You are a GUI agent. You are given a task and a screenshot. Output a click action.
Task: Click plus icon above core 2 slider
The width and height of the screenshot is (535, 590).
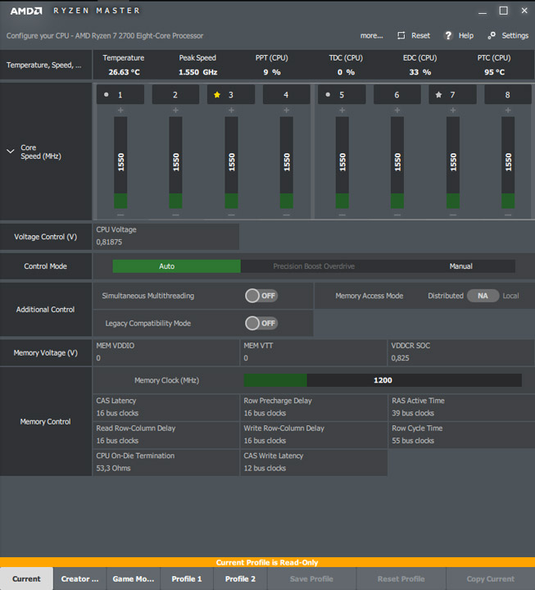coord(175,110)
